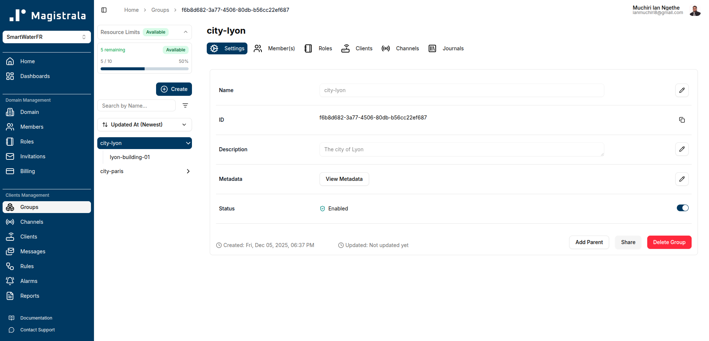
Task: Open the Invitations page
Action: point(33,156)
